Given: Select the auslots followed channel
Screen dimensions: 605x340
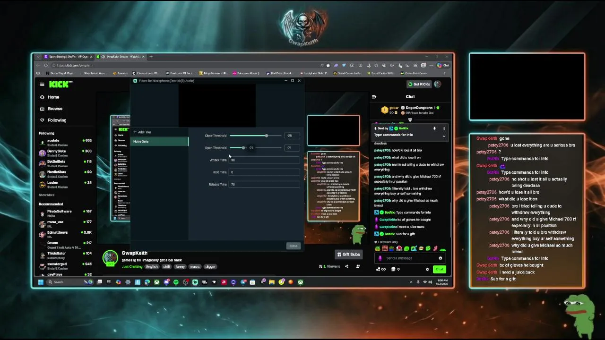Looking at the screenshot, I should click(65, 142).
